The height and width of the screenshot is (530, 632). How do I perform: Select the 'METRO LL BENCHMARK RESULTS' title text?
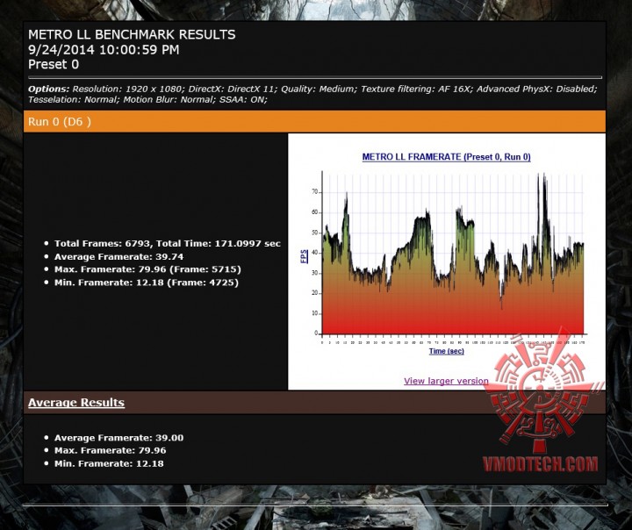click(132, 35)
